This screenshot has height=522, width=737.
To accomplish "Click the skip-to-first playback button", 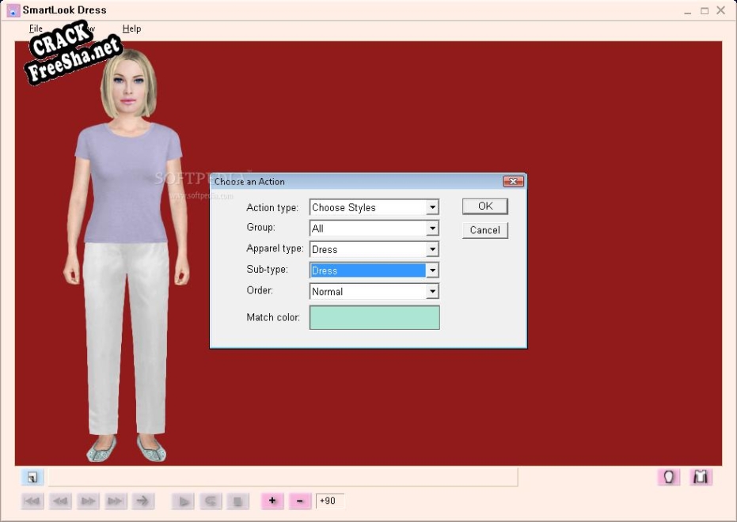I will click(32, 501).
